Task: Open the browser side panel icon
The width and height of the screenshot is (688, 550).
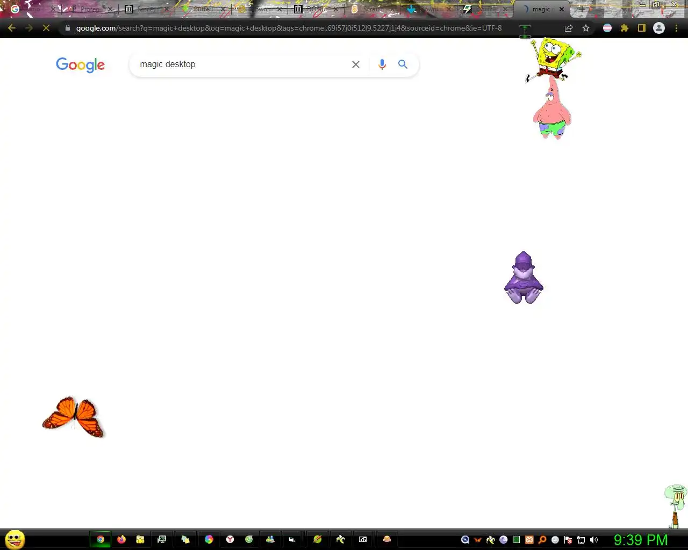Action: 642,28
